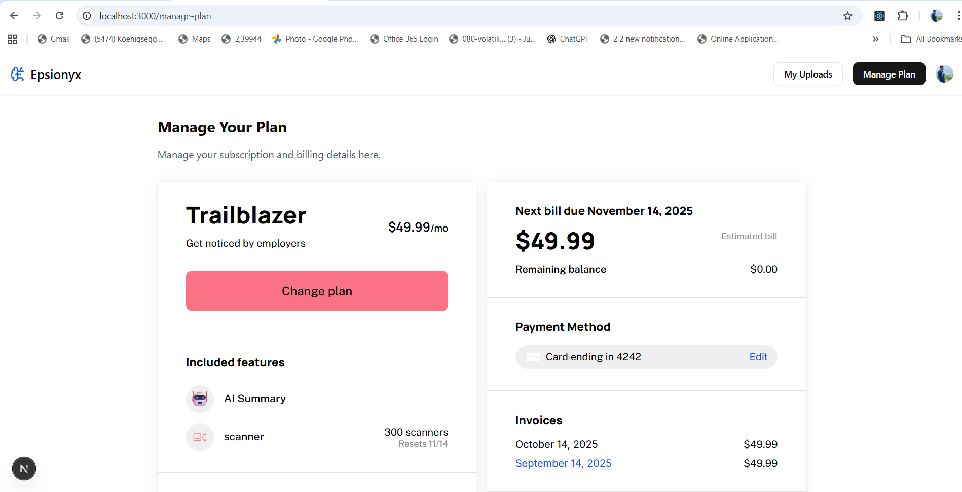
Task: Open the browser extensions puzzle icon
Action: pyautogui.click(x=903, y=16)
